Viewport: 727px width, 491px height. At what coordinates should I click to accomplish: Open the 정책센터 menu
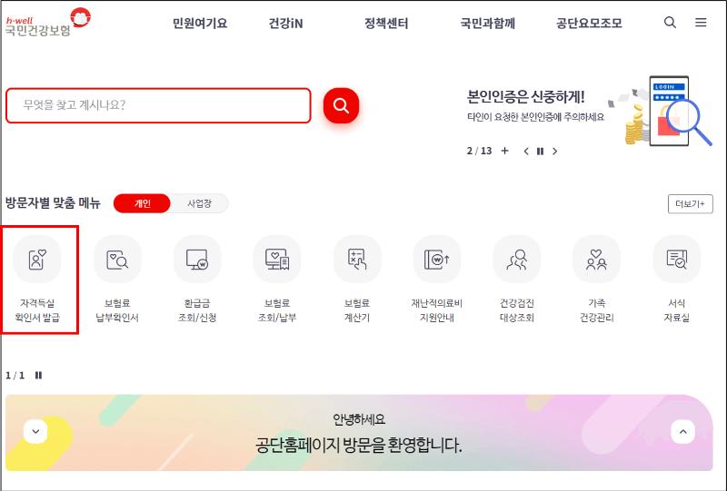386,24
